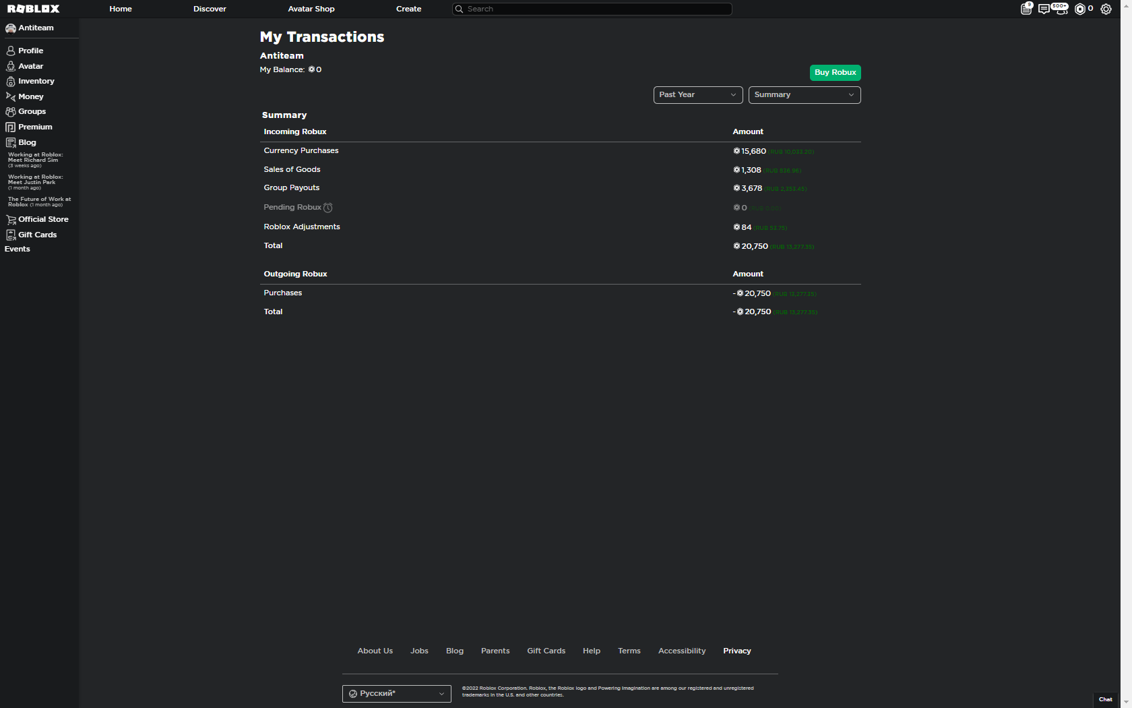Open the Robux balance icon in the header
Viewport: 1132px width, 708px height.
click(1080, 9)
